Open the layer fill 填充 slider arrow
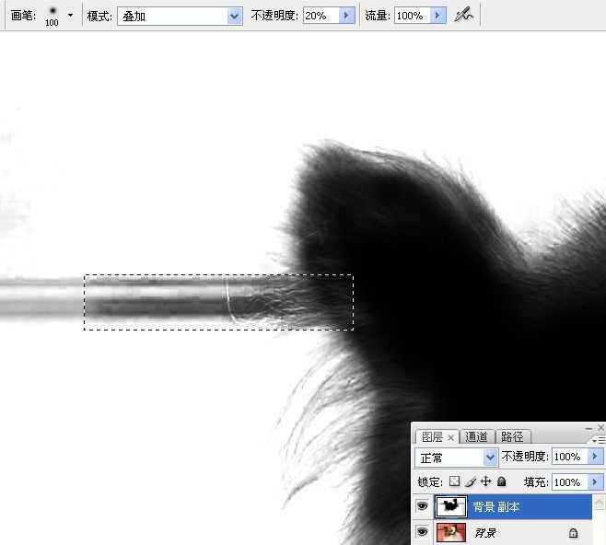606x545 pixels. tap(596, 481)
